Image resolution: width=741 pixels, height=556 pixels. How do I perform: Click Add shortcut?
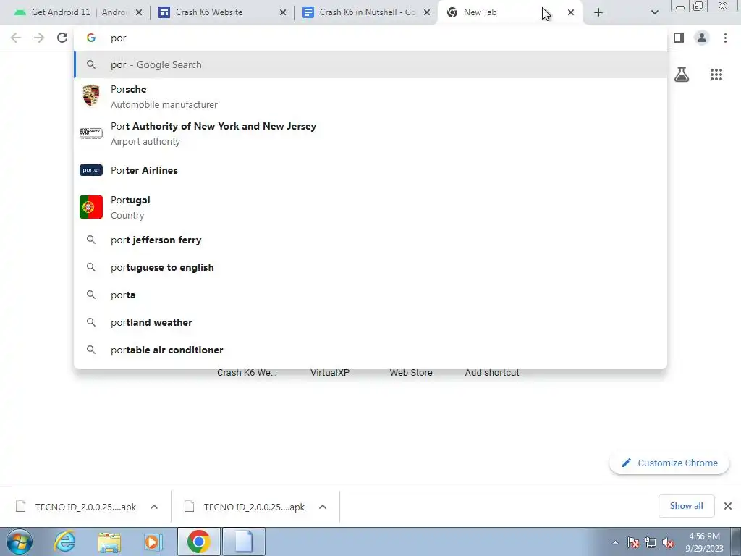[x=492, y=373]
